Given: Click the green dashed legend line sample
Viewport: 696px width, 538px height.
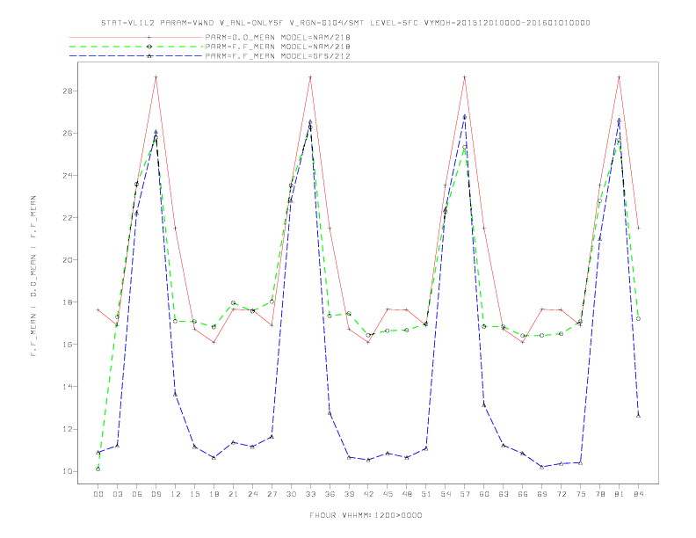Looking at the screenshot, I should tap(136, 47).
